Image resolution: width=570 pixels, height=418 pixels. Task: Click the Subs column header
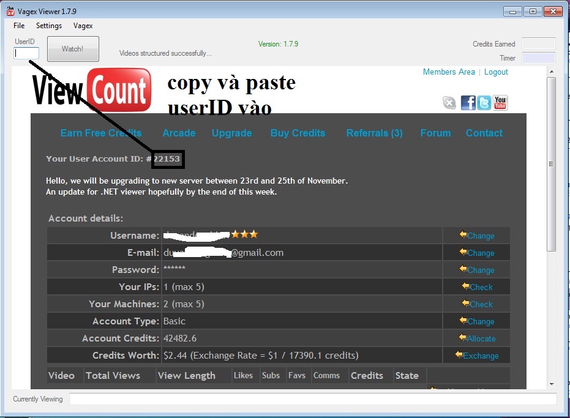click(271, 376)
